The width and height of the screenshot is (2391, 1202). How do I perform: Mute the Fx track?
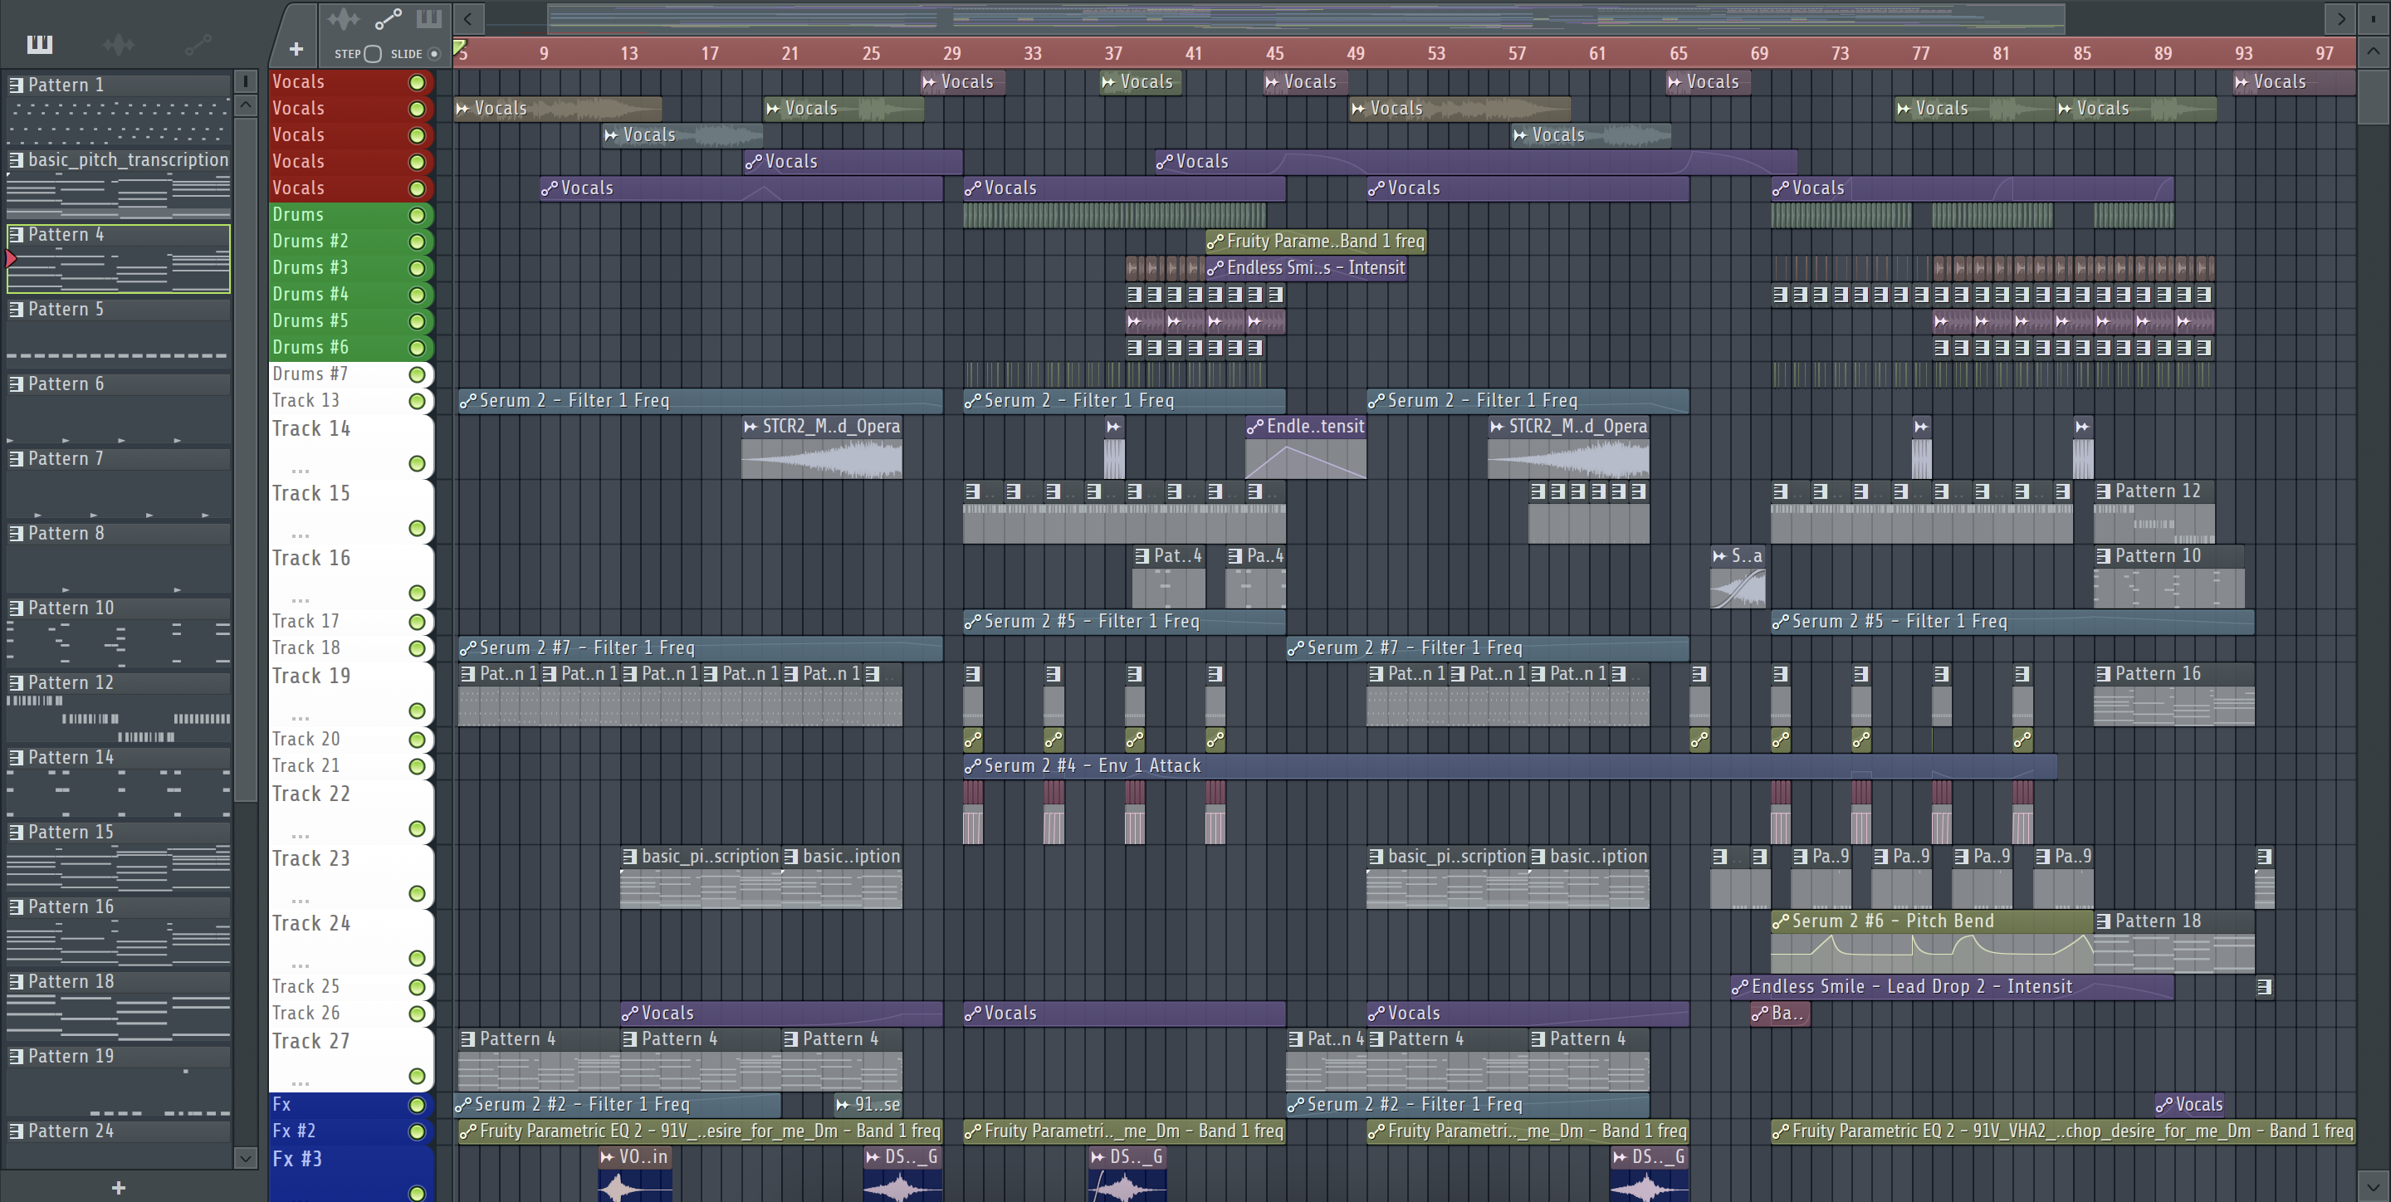click(x=418, y=1106)
